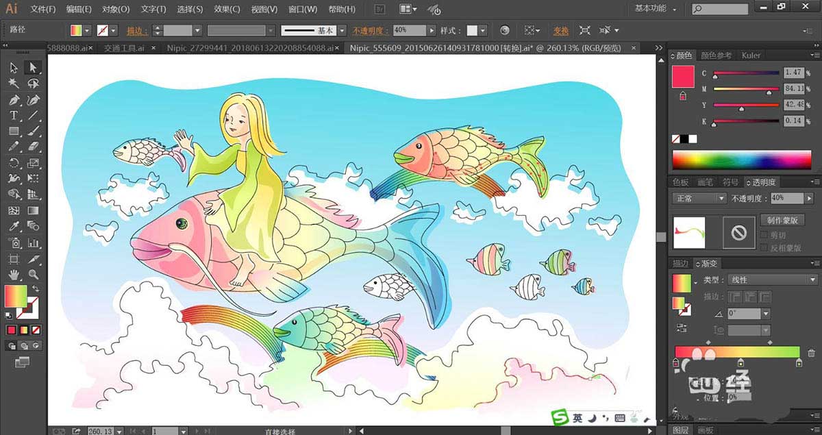Open the 对象(O) menu
Image resolution: width=822 pixels, height=435 pixels.
coord(116,10)
